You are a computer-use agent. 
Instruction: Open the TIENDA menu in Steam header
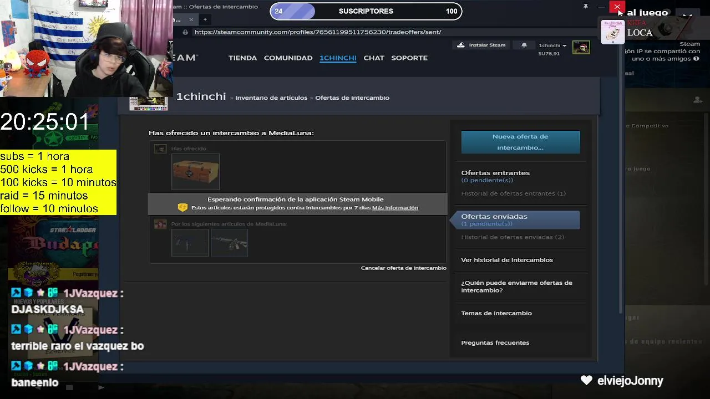pyautogui.click(x=242, y=58)
